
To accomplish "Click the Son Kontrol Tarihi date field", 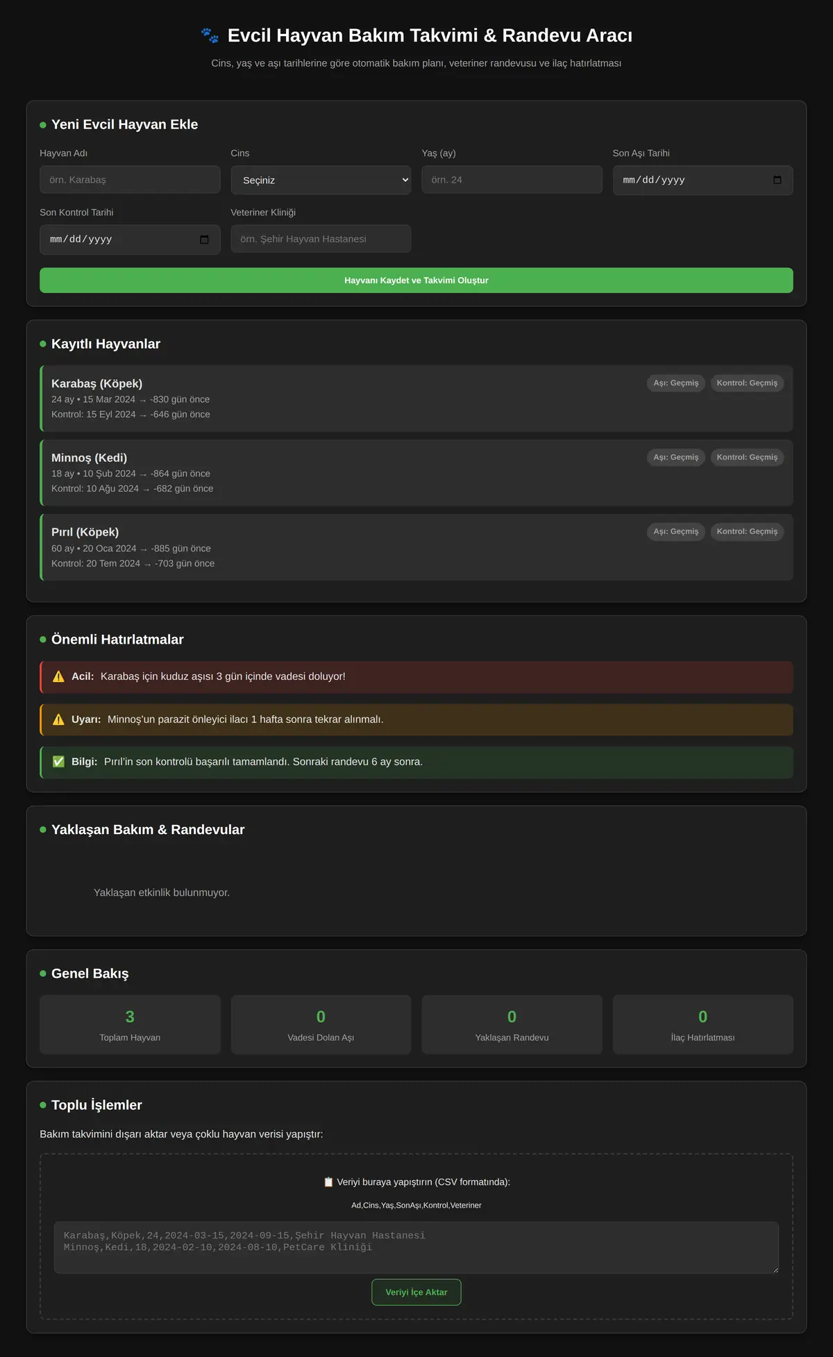I will (130, 240).
